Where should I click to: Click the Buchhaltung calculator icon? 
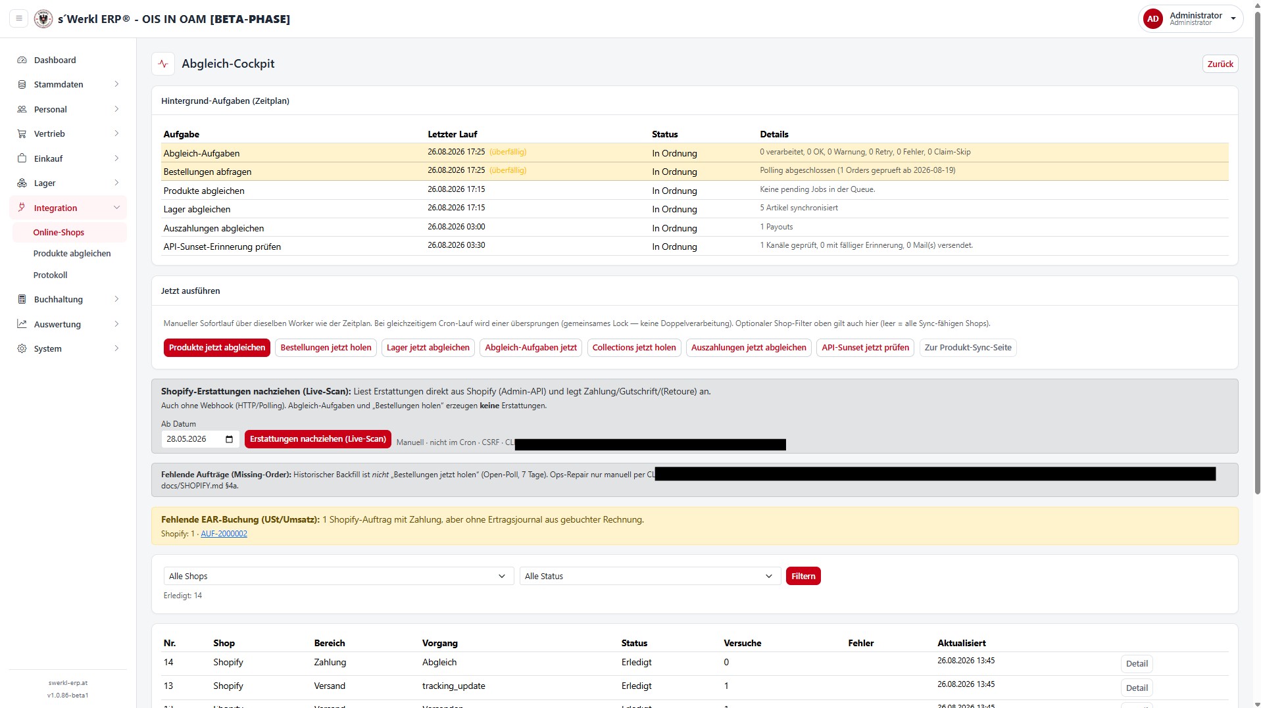22,299
